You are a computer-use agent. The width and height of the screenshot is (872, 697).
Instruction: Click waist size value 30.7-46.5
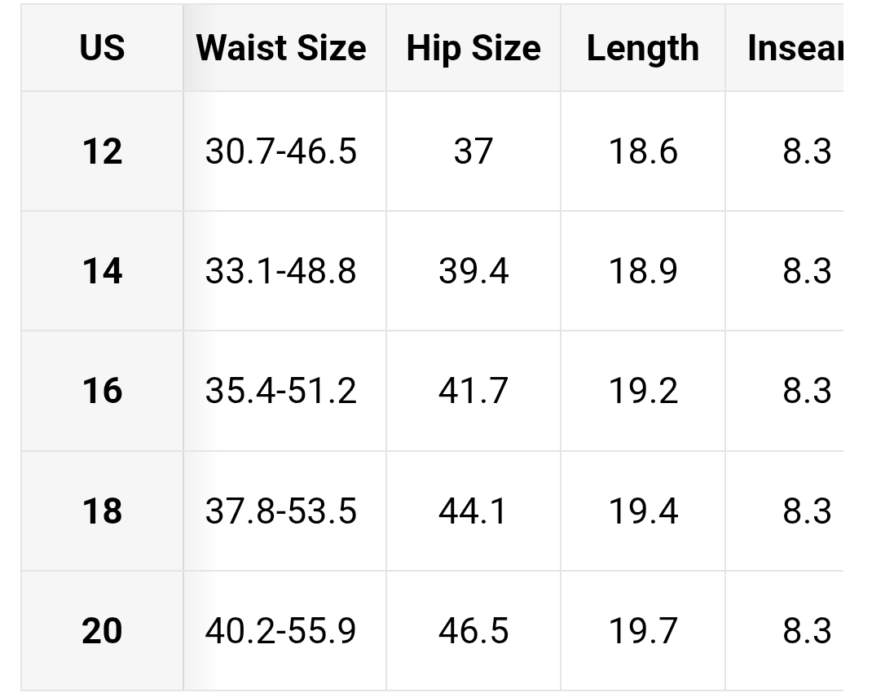(281, 151)
